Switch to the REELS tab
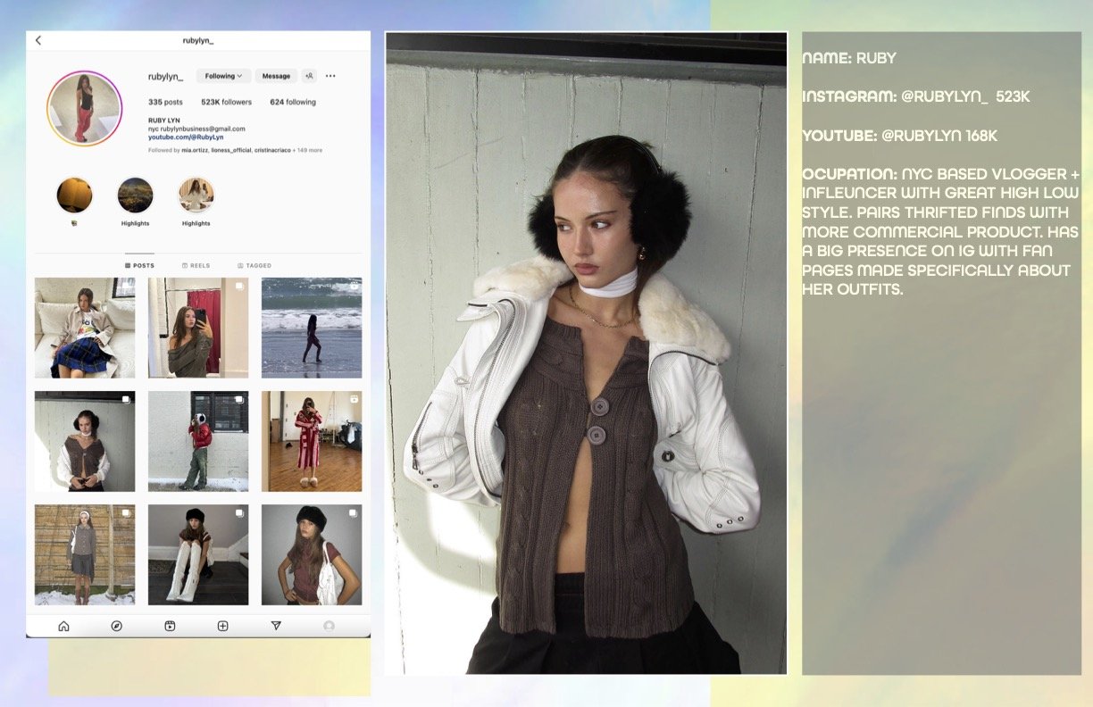Viewport: 1093px width, 707px height. (196, 265)
